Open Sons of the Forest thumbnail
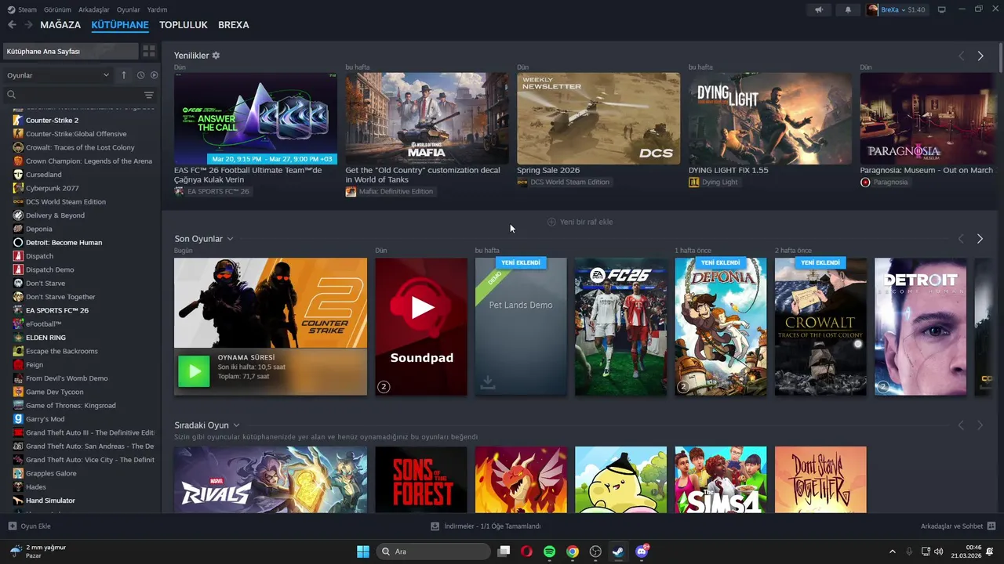Image resolution: width=1004 pixels, height=564 pixels. 421,479
